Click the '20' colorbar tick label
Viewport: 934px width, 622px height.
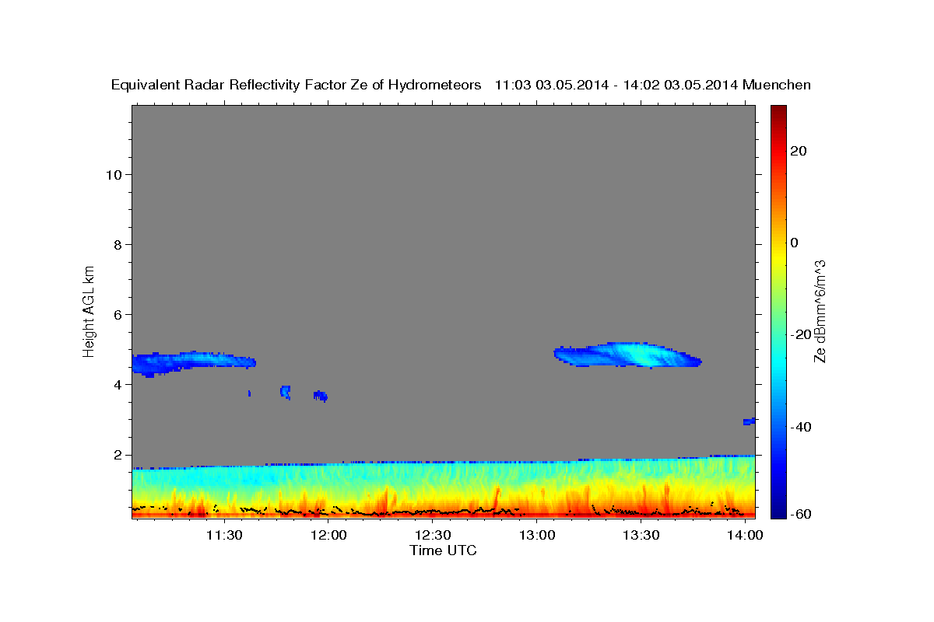click(x=798, y=151)
